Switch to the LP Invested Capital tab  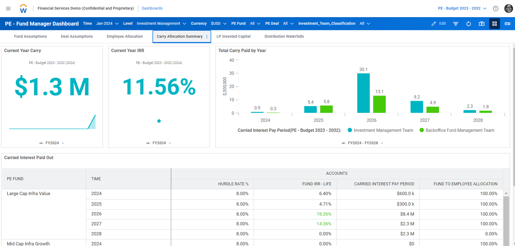point(233,36)
